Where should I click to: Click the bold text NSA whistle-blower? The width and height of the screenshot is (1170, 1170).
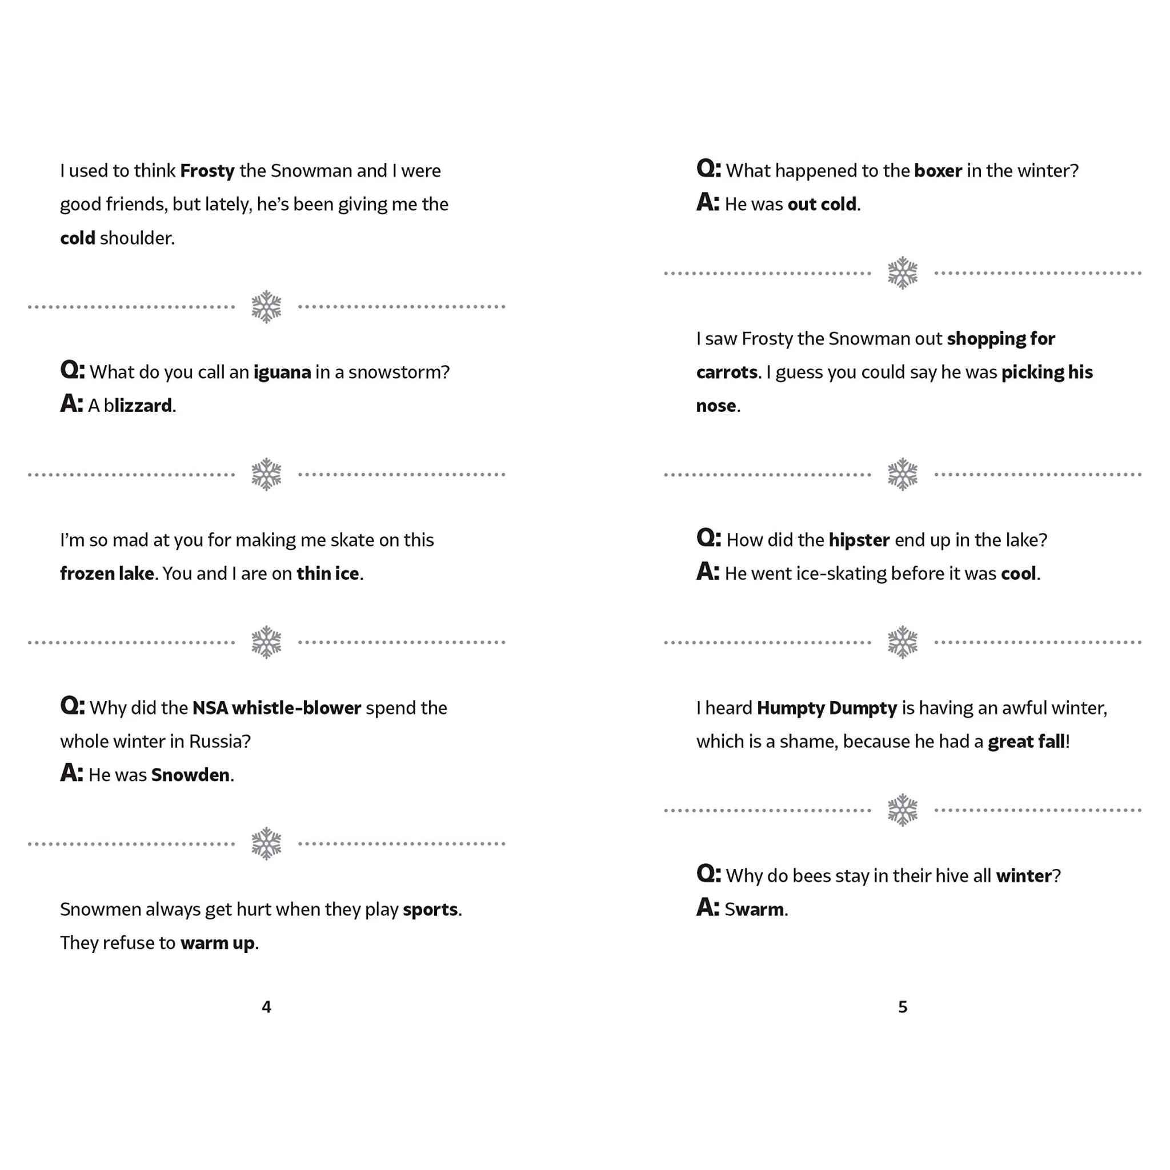(x=277, y=708)
